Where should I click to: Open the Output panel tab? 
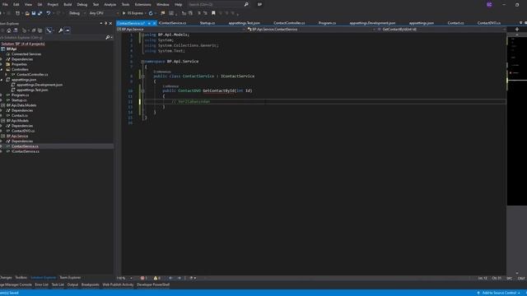click(x=72, y=284)
